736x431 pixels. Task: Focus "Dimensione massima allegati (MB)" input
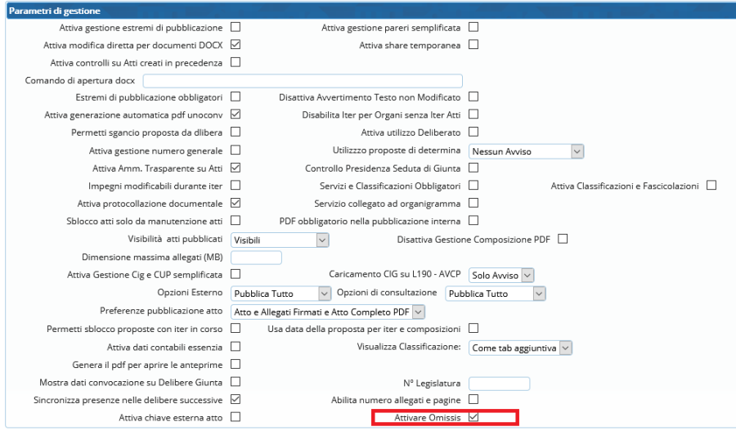coord(256,258)
